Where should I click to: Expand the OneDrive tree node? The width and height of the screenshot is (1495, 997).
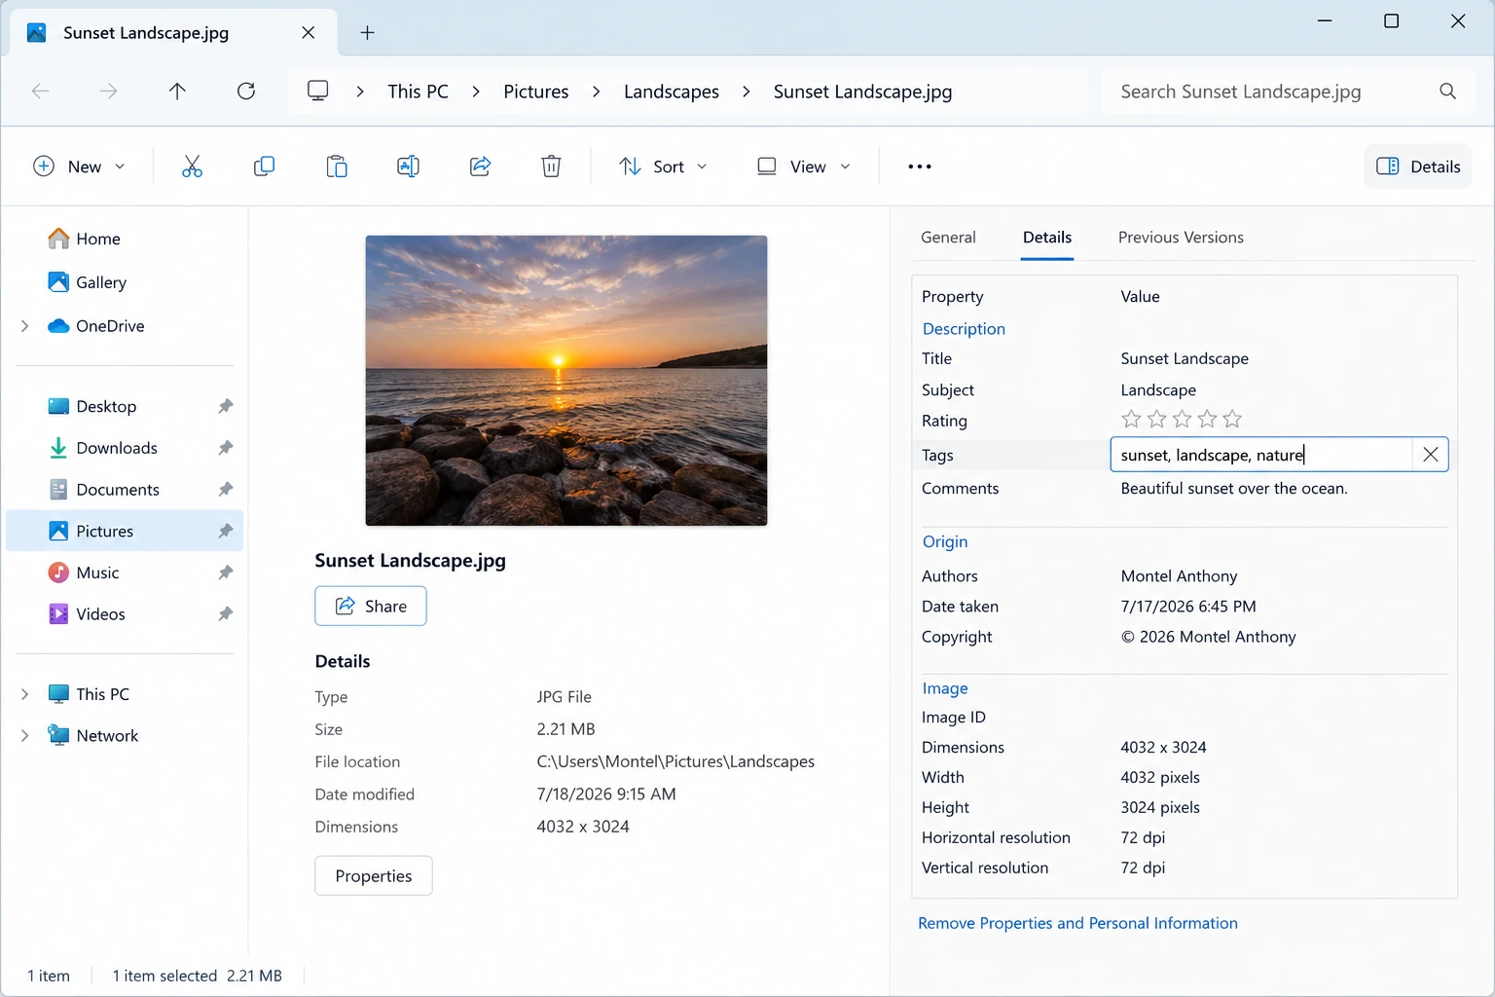coord(25,326)
